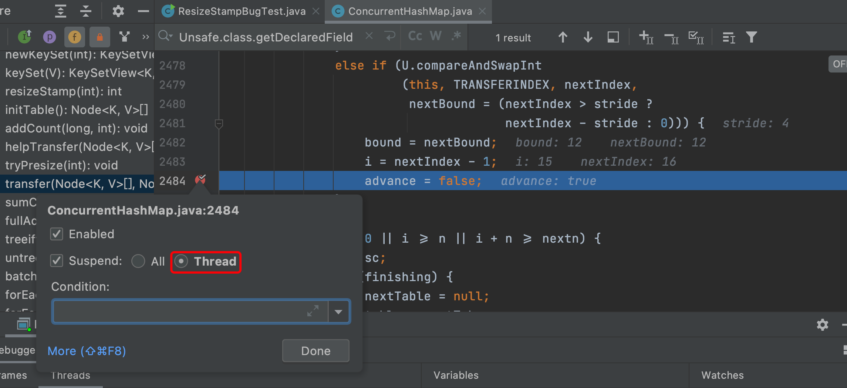This screenshot has height=388, width=847.
Task: Click inline hint "stride: 4"
Action: 755,123
